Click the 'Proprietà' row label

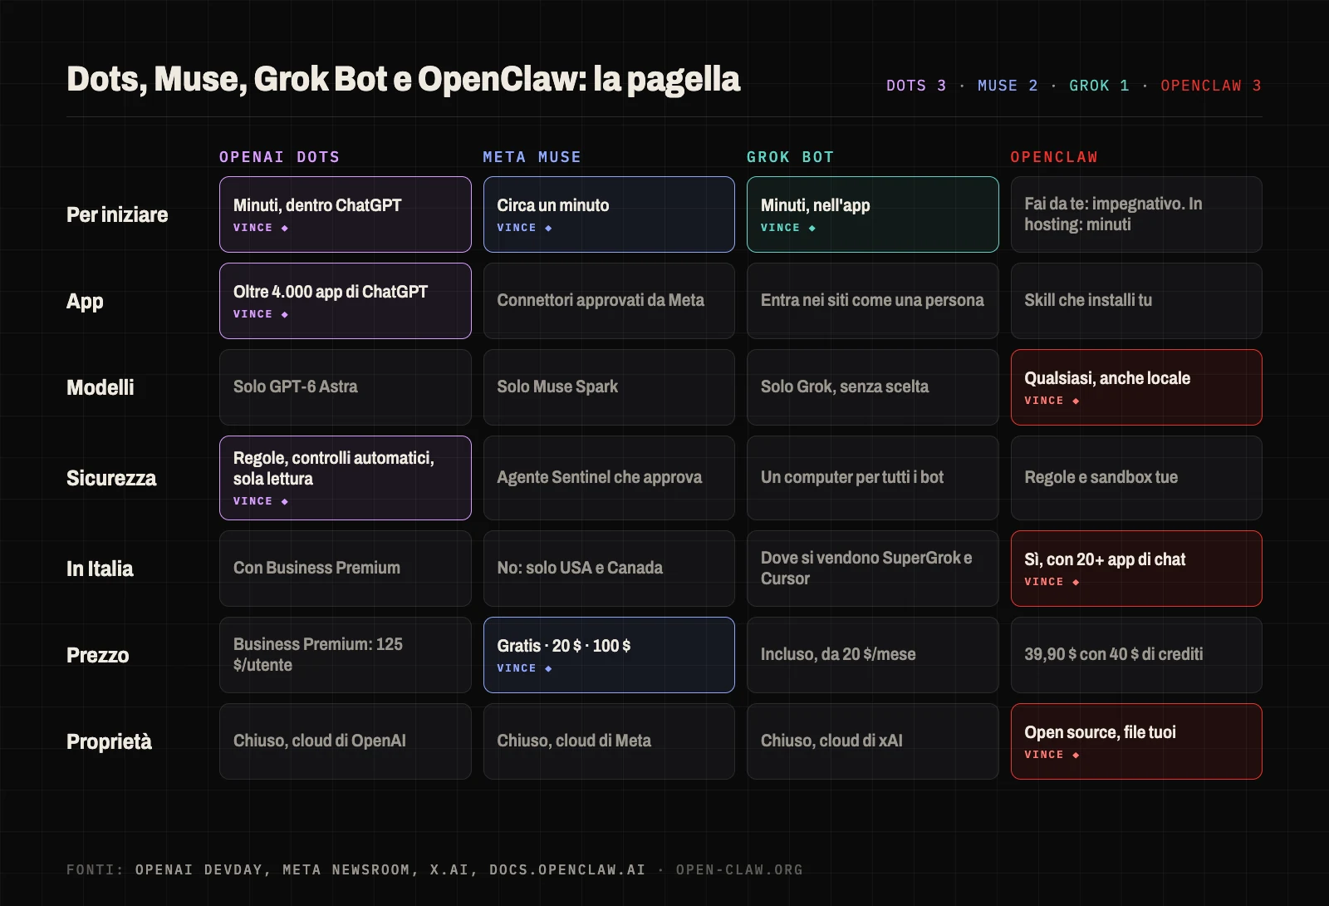click(109, 741)
